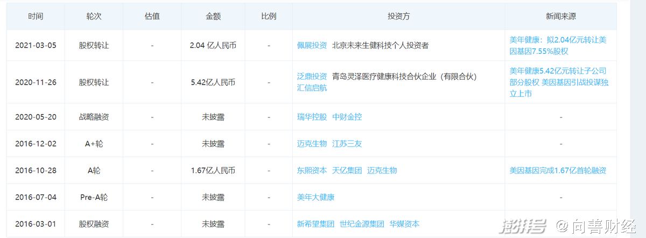Open the 华媒资本 investor link
The height and width of the screenshot is (238, 646).
[404, 224]
